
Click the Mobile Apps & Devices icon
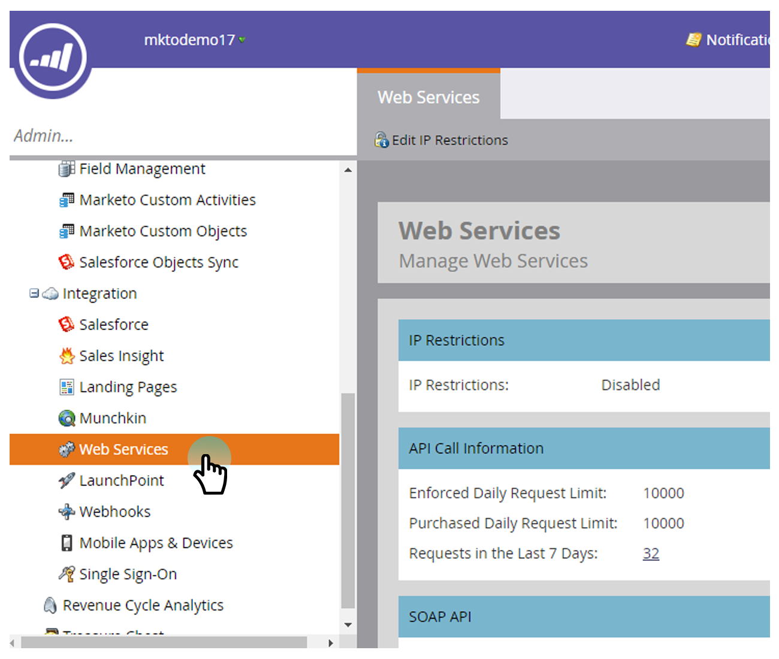tap(67, 543)
